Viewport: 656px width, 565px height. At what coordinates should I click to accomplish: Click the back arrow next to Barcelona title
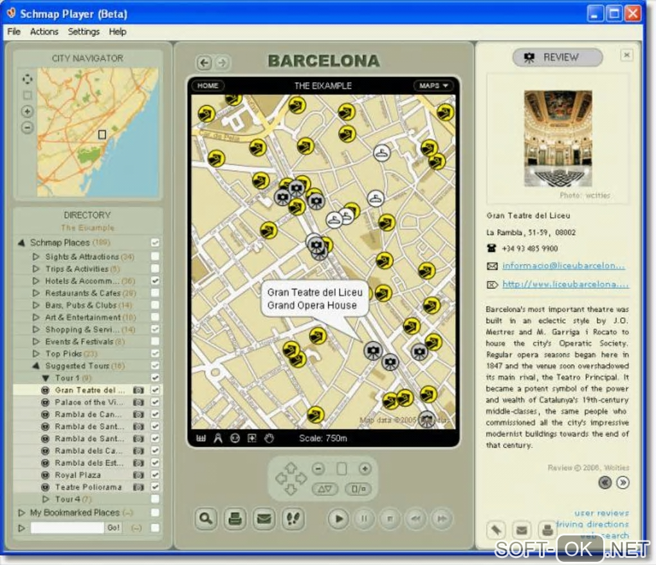coord(204,63)
